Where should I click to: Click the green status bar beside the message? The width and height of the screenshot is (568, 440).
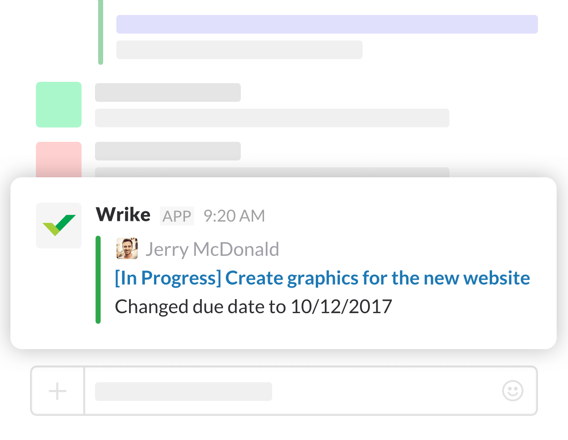tap(98, 280)
